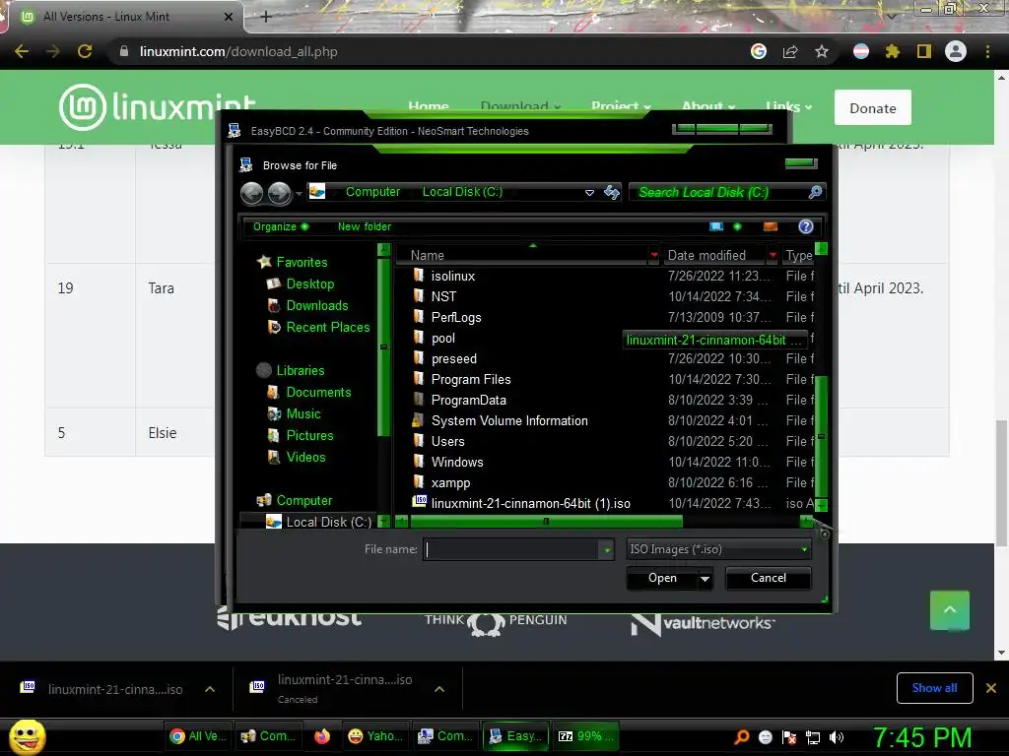Image resolution: width=1009 pixels, height=756 pixels.
Task: Open Libraries in the navigation pane
Action: tap(300, 370)
